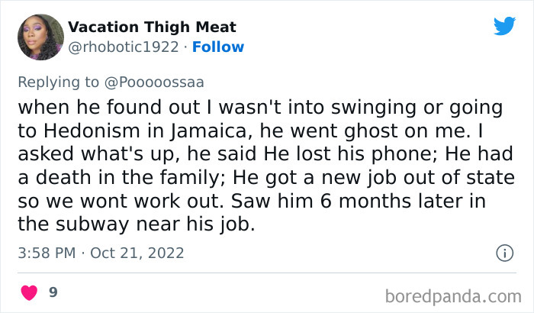Open the Vacation Thigh Meat display name
Screen dimensions: 534x313
pos(152,27)
